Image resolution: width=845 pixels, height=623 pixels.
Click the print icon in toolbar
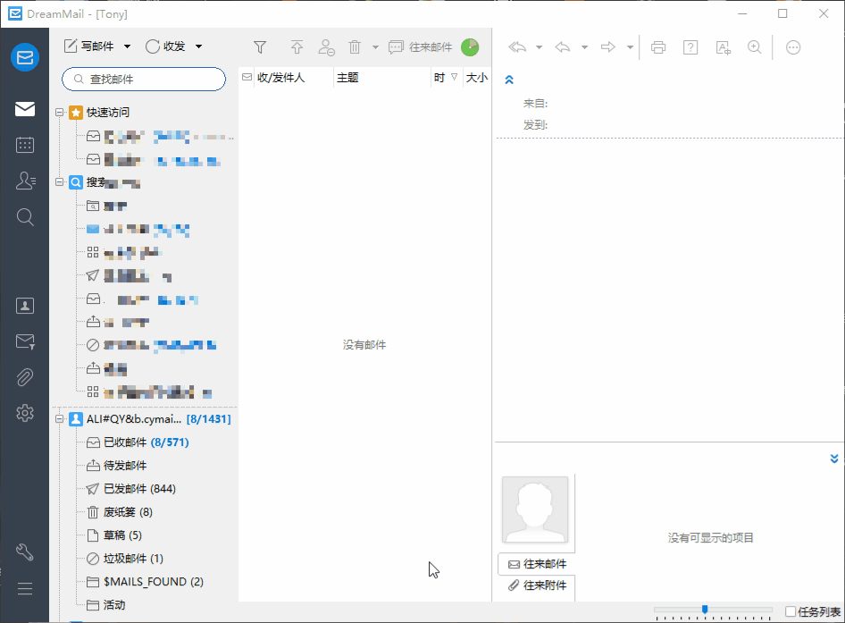point(658,47)
